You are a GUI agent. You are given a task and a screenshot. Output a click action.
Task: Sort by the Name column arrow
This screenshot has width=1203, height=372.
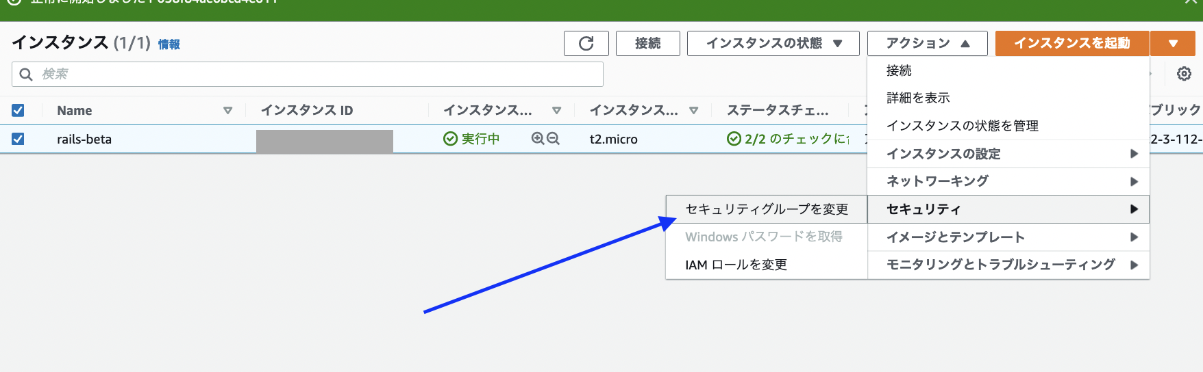(227, 110)
